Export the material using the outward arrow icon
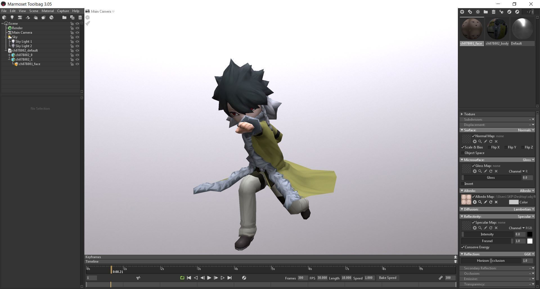The width and height of the screenshot is (540, 289). [x=517, y=12]
